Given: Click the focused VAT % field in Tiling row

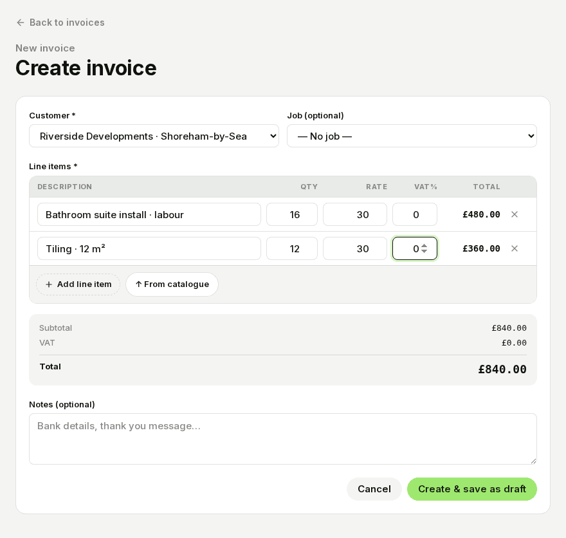Looking at the screenshot, I should [415, 248].
